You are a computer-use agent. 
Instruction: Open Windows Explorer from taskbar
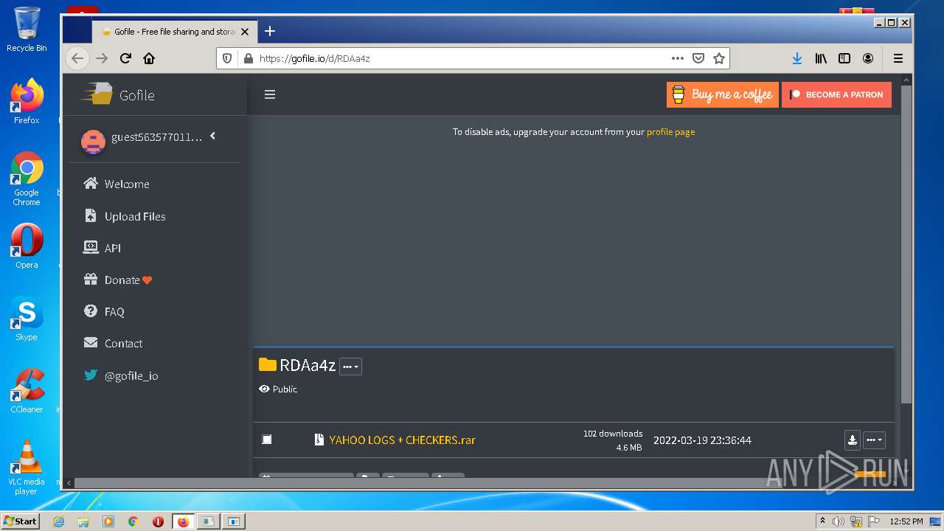coord(83,521)
